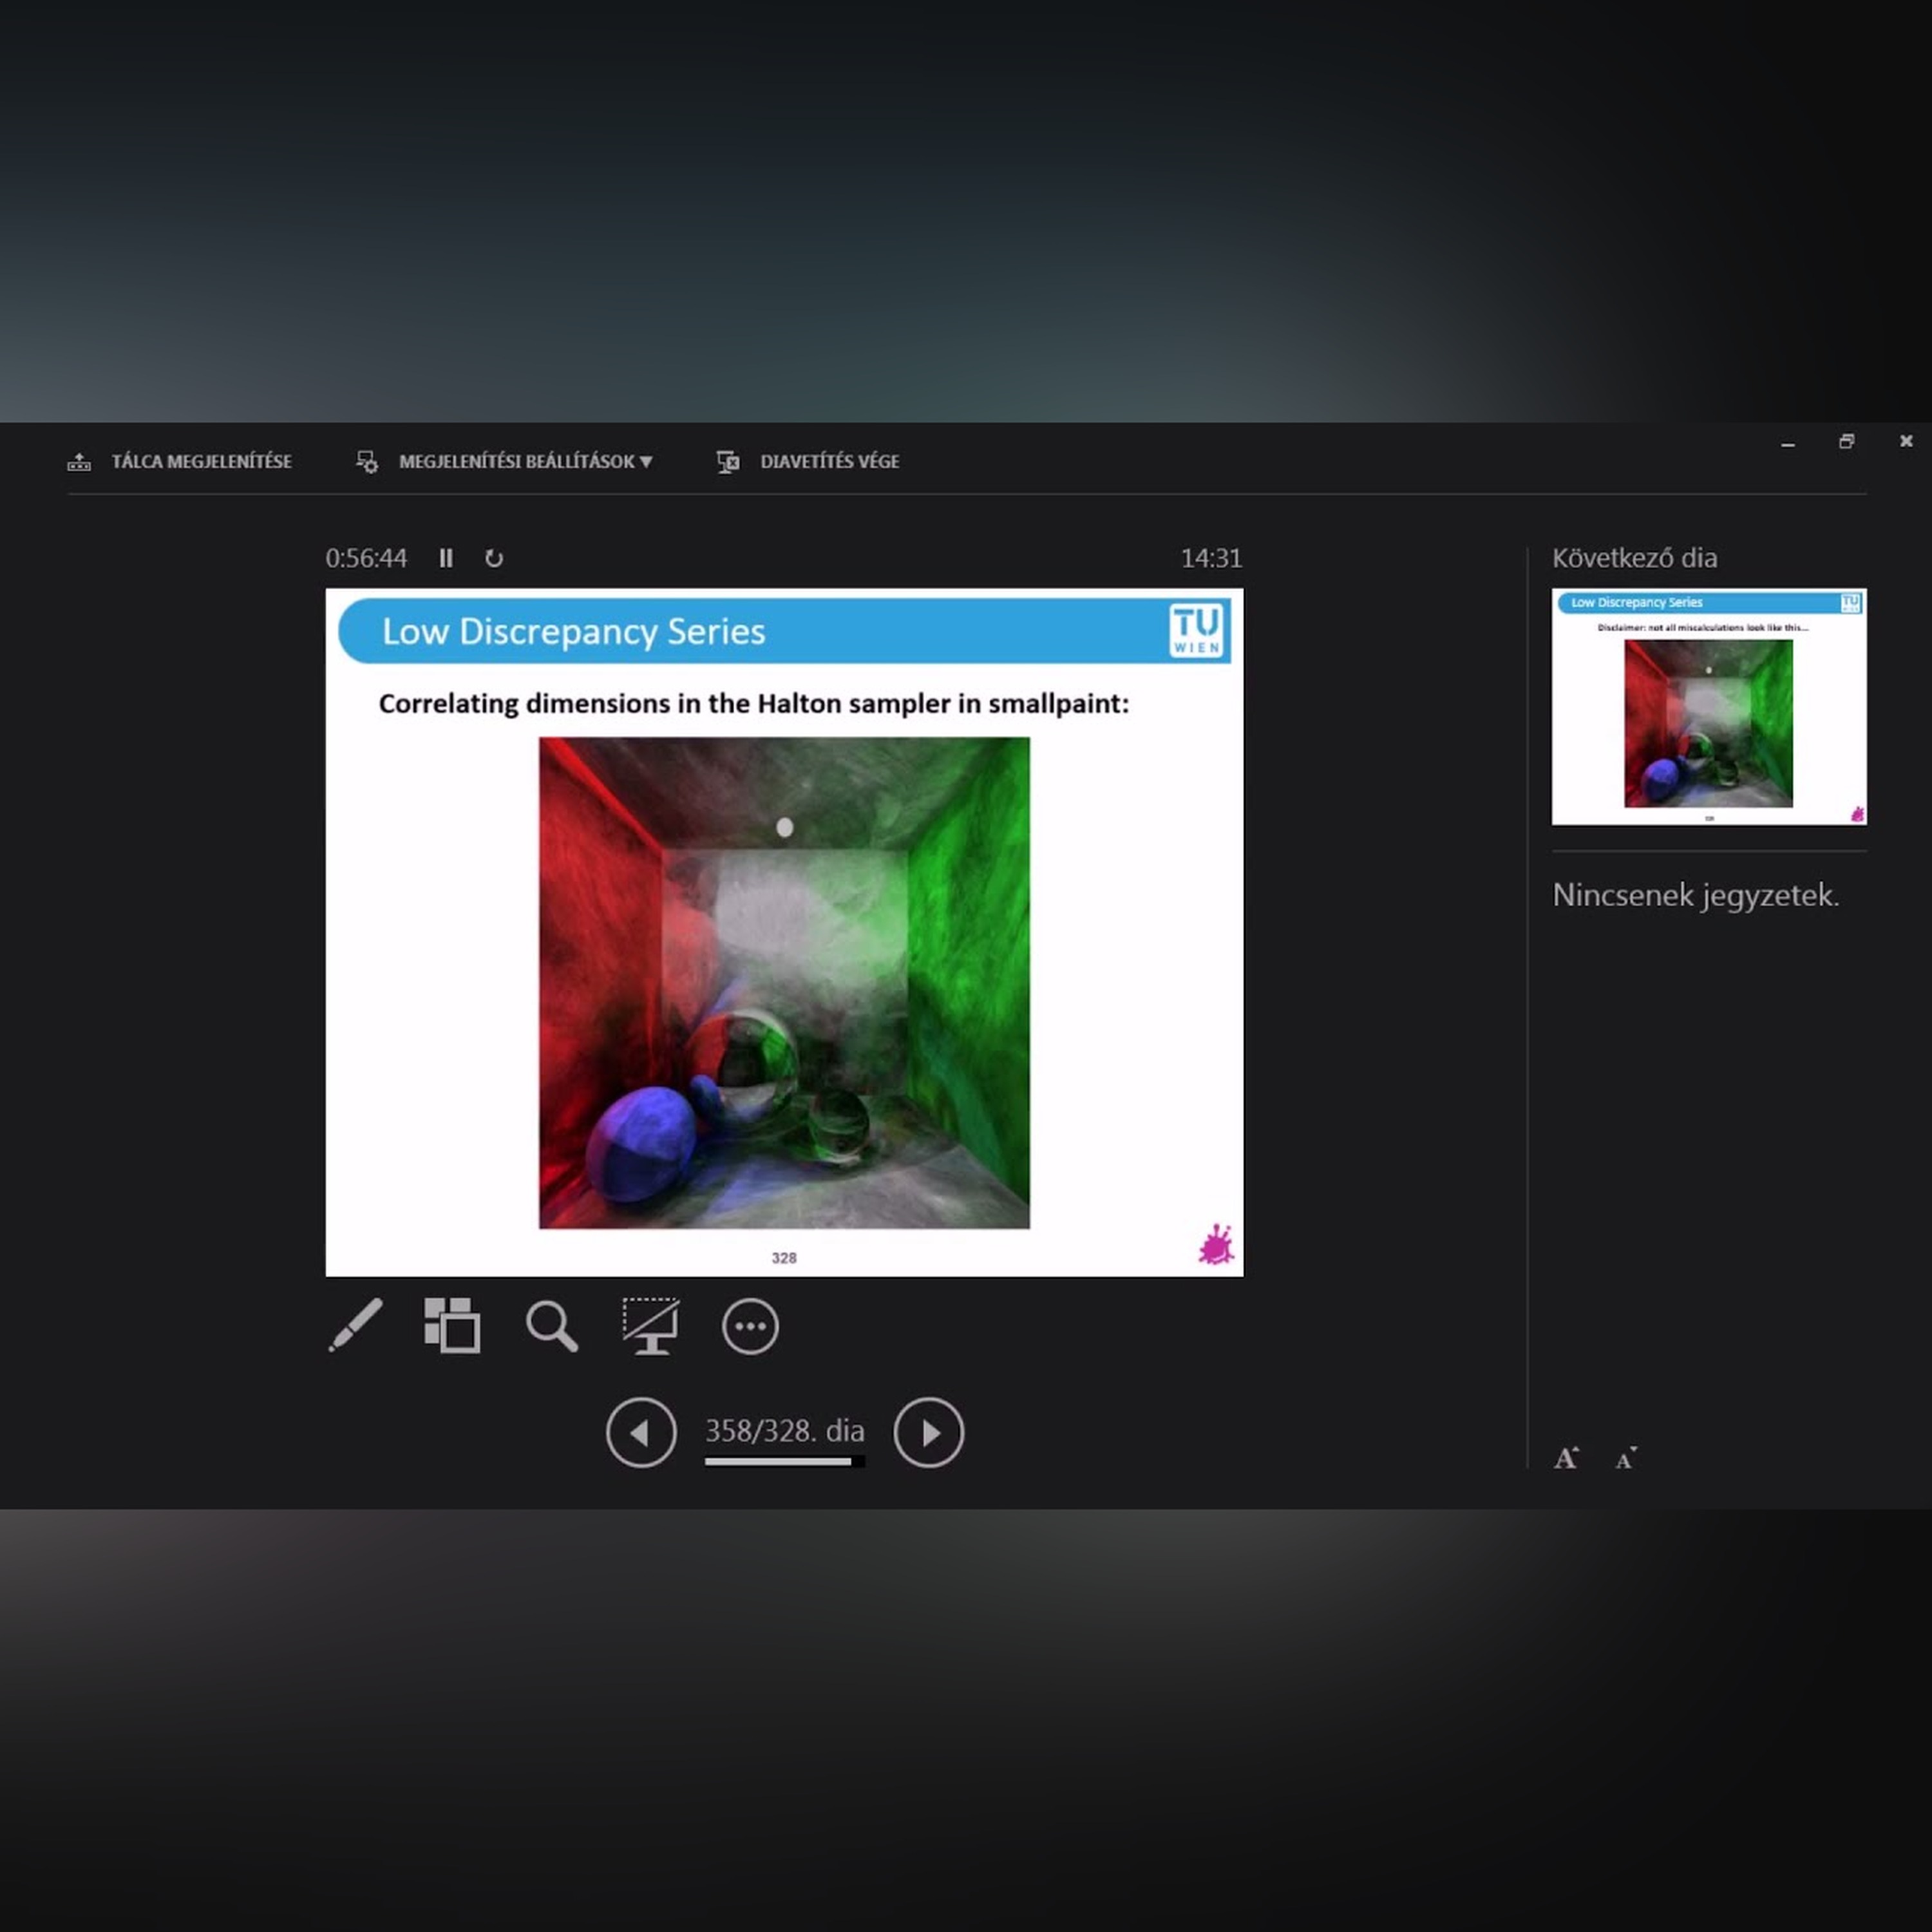Restart the presentation timer
1932x1932 pixels.
click(x=494, y=558)
